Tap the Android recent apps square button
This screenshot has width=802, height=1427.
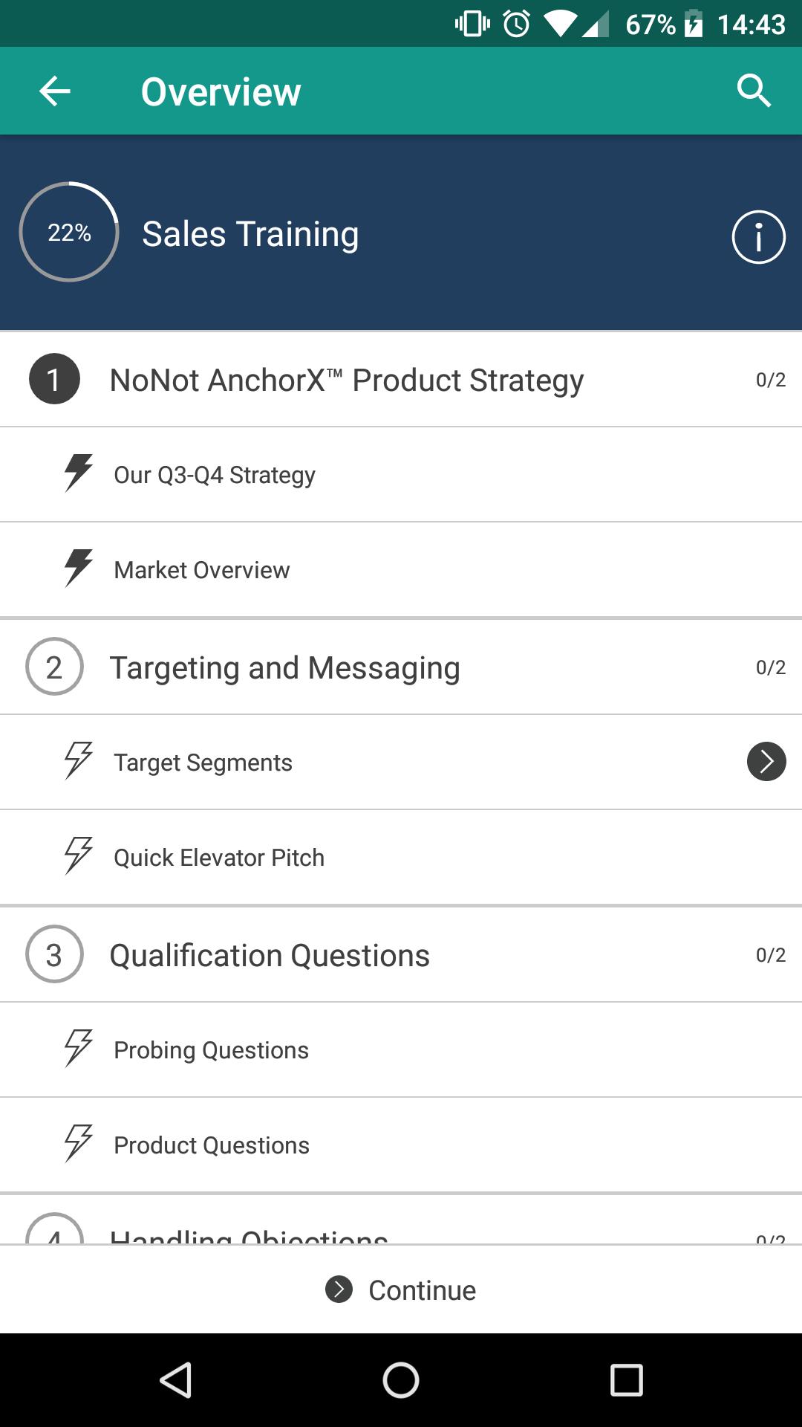tap(626, 1380)
